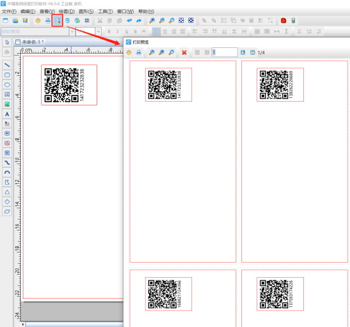Choose the arc drawing tool
This screenshot has height=327, width=350.
[7, 172]
